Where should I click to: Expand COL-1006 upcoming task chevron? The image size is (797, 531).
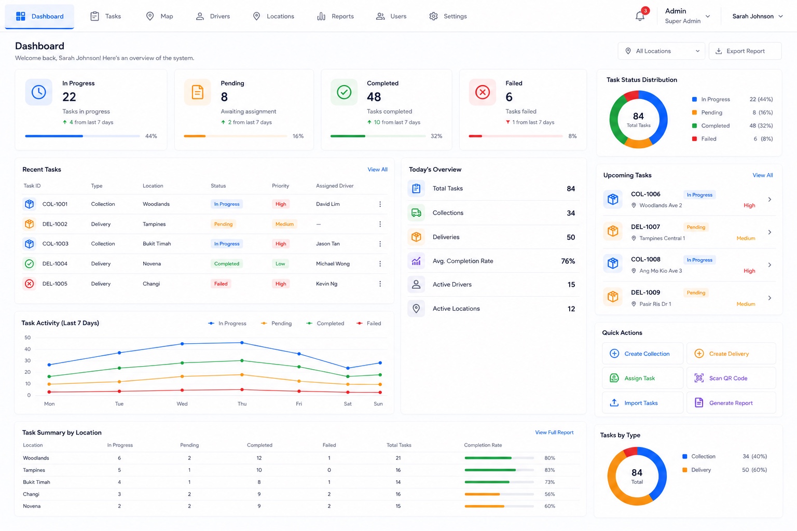[x=769, y=200]
